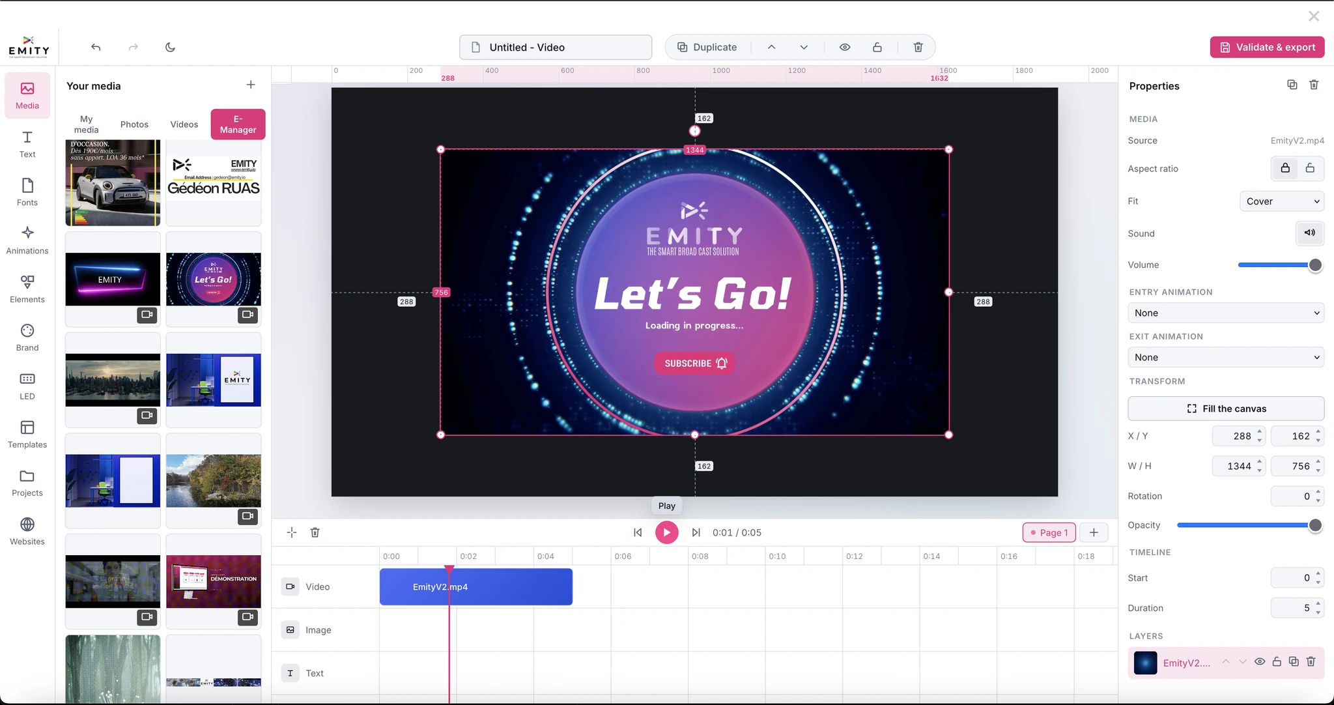1334x705 pixels.
Task: Add a new page with plus button
Action: pos(1094,532)
